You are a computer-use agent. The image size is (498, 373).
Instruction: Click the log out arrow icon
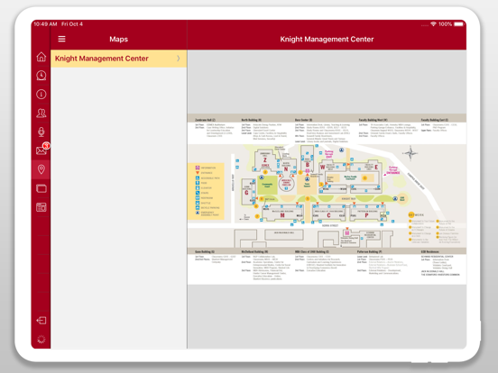(41, 321)
